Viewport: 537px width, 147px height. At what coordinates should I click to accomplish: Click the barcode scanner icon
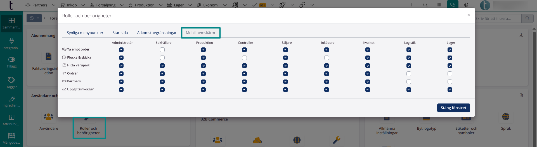(x=439, y=5)
